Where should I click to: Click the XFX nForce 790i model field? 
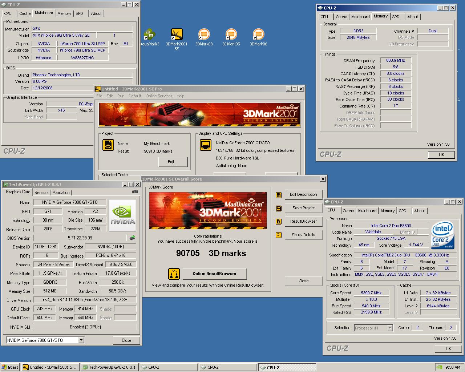(64, 35)
